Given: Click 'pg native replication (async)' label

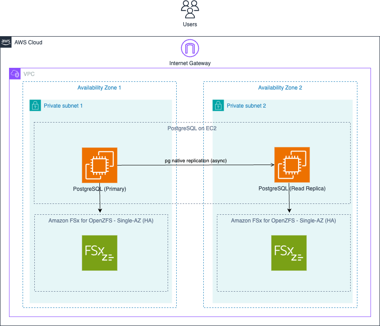Looking at the screenshot, I should coord(196,161).
